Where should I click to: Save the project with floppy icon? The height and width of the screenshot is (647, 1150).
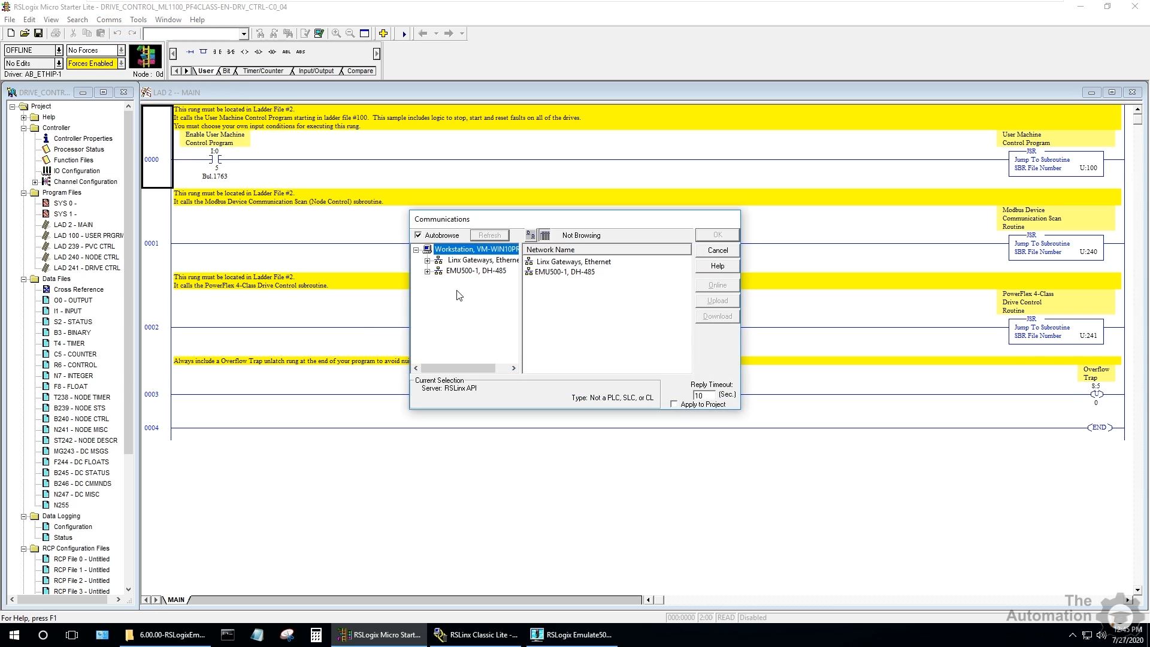(38, 34)
